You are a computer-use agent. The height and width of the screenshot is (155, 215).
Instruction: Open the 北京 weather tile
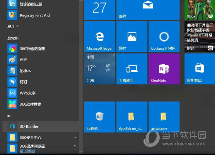click(100, 69)
